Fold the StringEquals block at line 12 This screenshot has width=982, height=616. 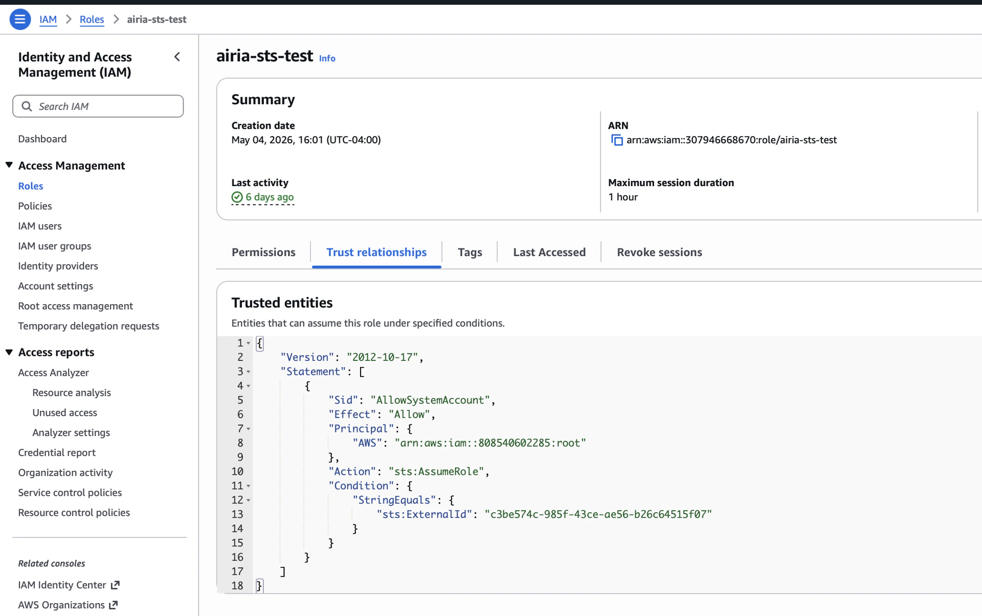[x=248, y=500]
